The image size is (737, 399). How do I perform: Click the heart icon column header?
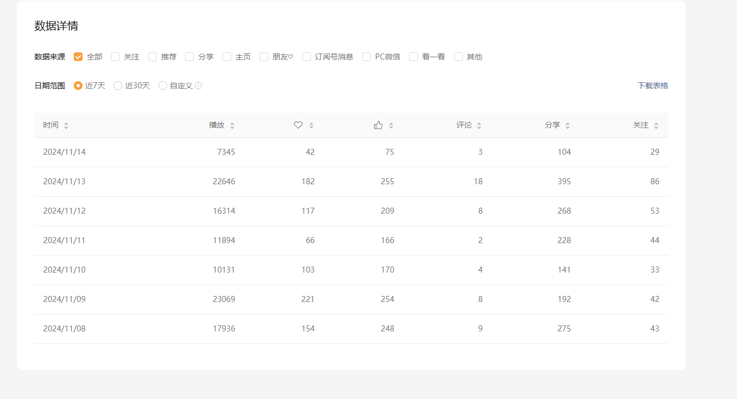(x=298, y=125)
